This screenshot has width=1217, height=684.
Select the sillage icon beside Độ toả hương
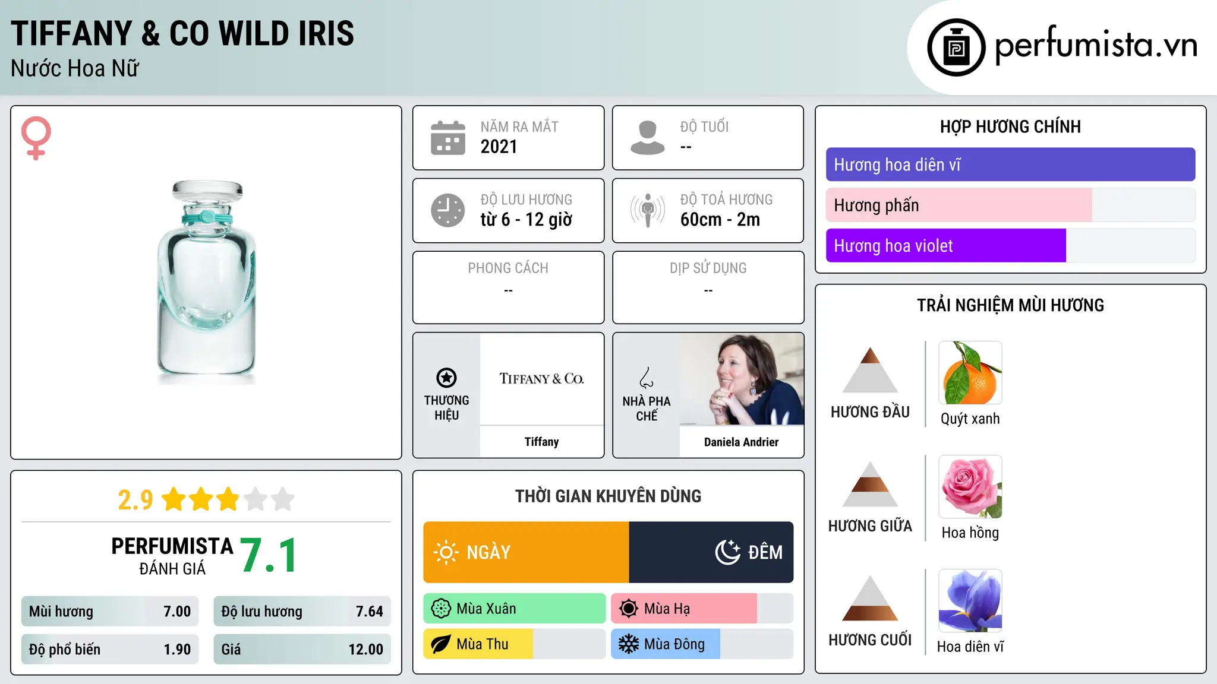(647, 210)
